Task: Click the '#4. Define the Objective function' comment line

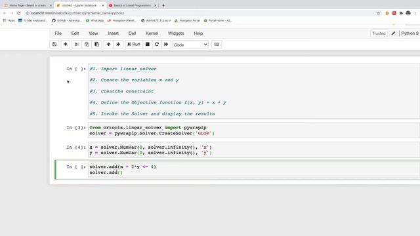Action: 157,102
